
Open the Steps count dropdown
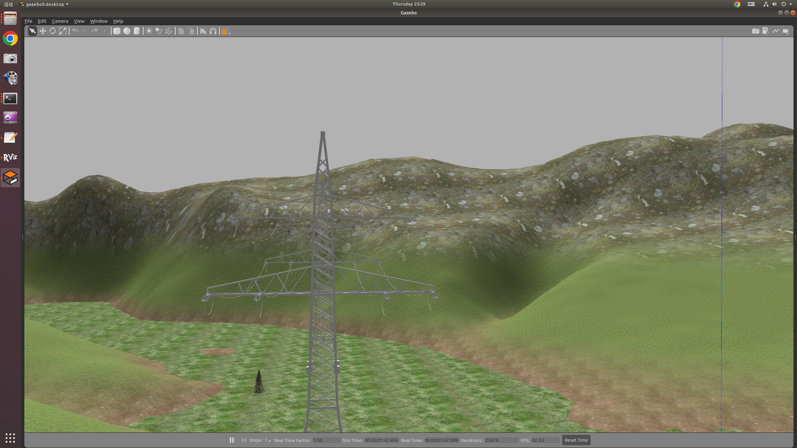(268, 441)
